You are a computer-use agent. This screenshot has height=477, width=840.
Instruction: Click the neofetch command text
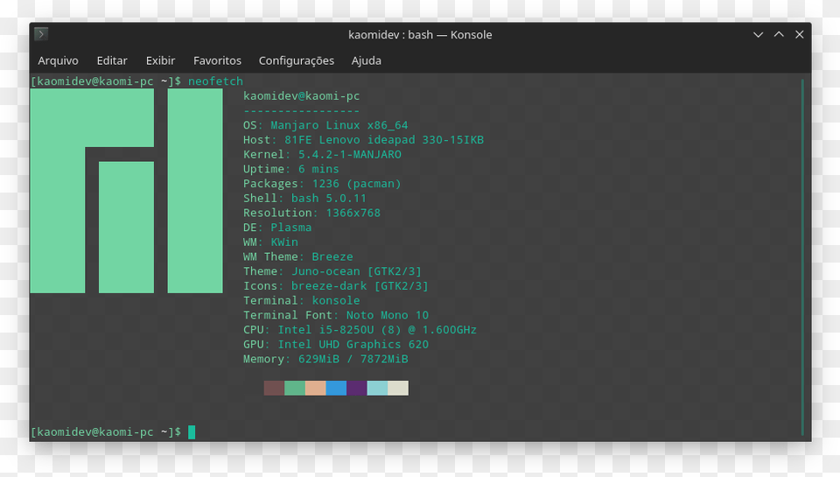click(x=215, y=81)
